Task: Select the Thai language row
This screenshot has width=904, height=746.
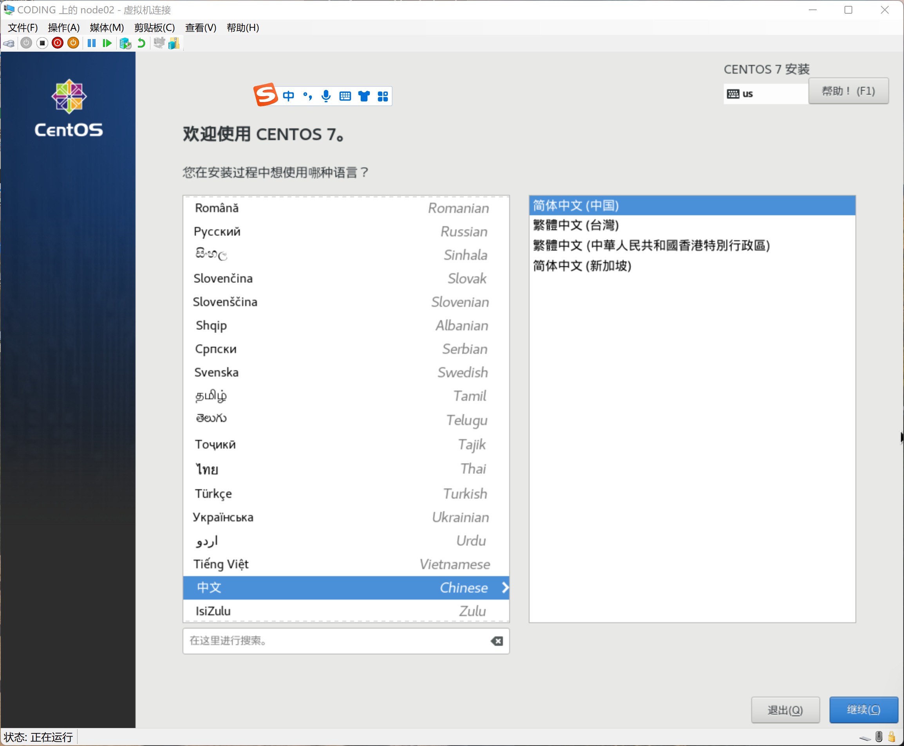Action: [346, 469]
